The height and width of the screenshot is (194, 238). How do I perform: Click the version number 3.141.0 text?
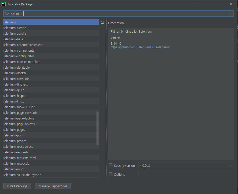pyautogui.click(x=116, y=44)
